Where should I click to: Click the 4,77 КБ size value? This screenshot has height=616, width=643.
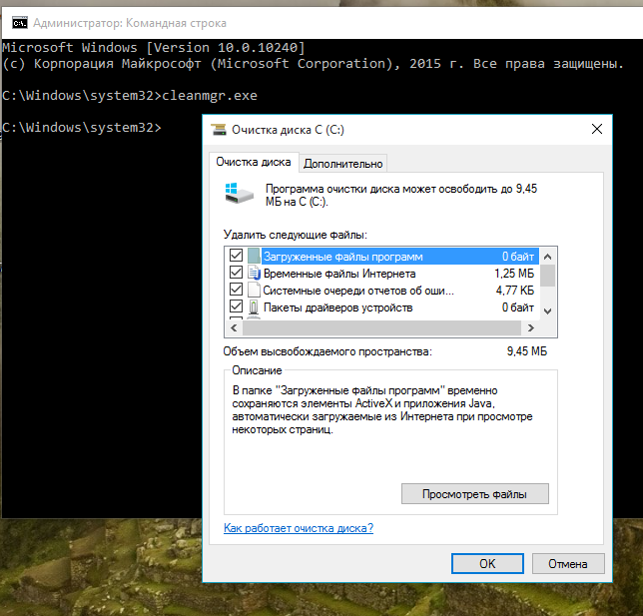pyautogui.click(x=515, y=291)
